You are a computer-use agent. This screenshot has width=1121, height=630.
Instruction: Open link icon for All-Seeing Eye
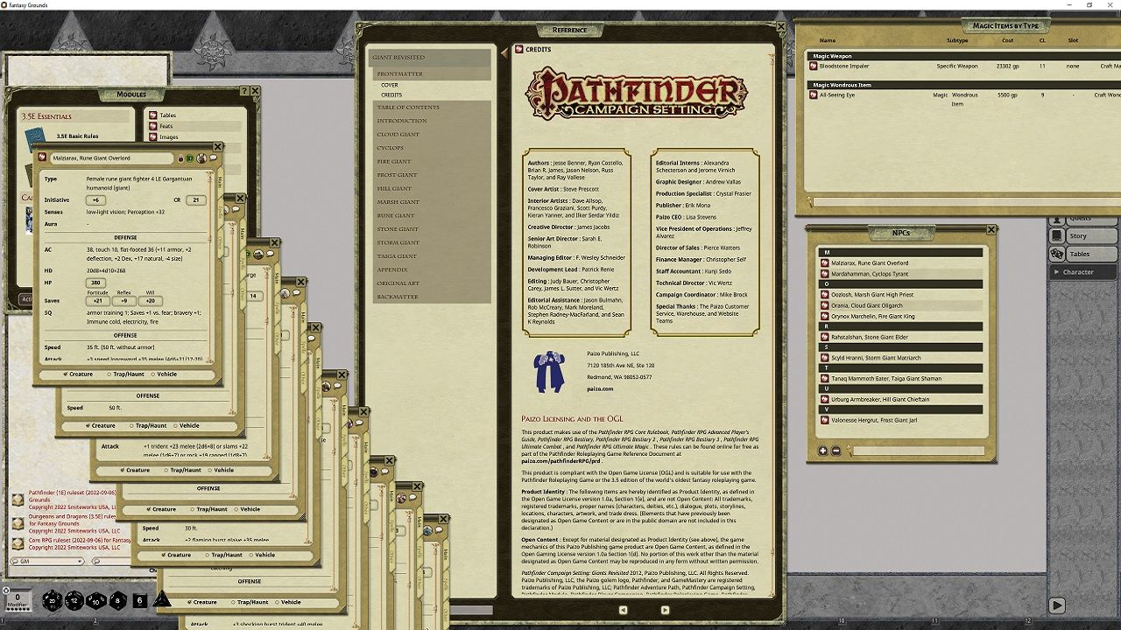(814, 94)
